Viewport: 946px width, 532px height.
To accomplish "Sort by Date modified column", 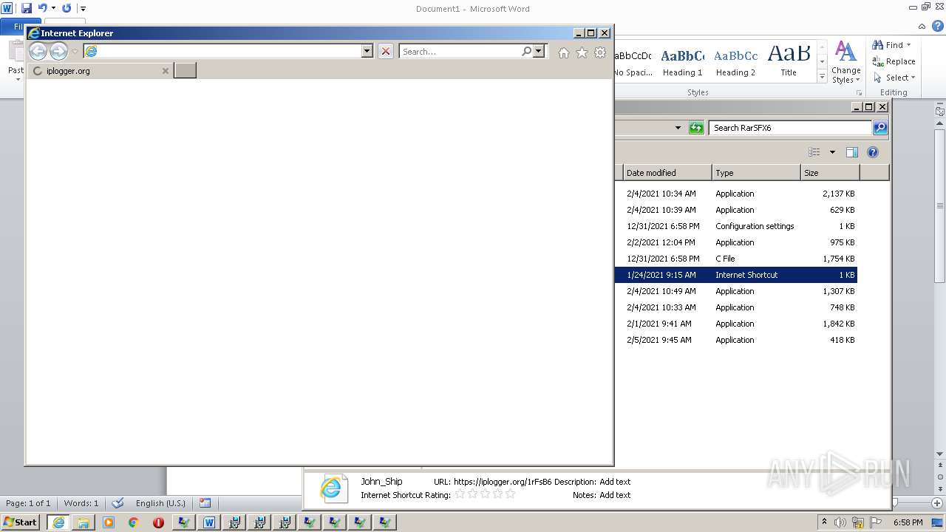I will tap(667, 173).
